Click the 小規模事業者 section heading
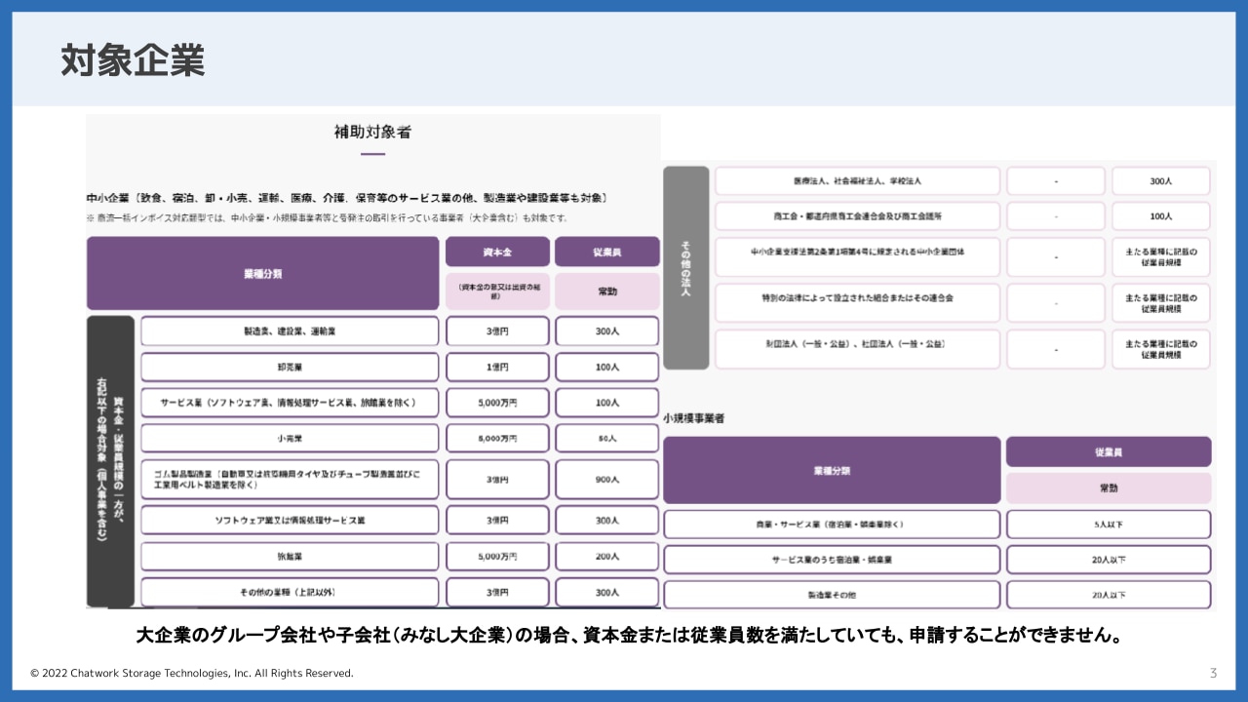Image resolution: width=1248 pixels, height=702 pixels. 693,418
